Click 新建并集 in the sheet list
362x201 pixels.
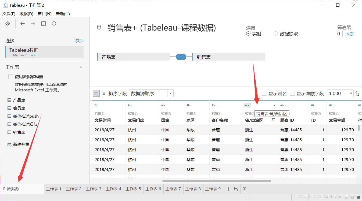pyautogui.click(x=21, y=144)
